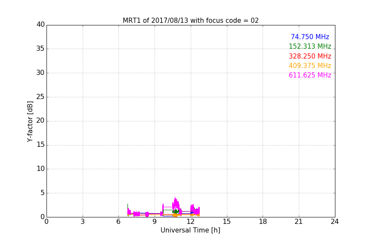Viewport: 372px width, 248px height.
Task: Click the y-axis tick label 30
Action: coord(40,73)
